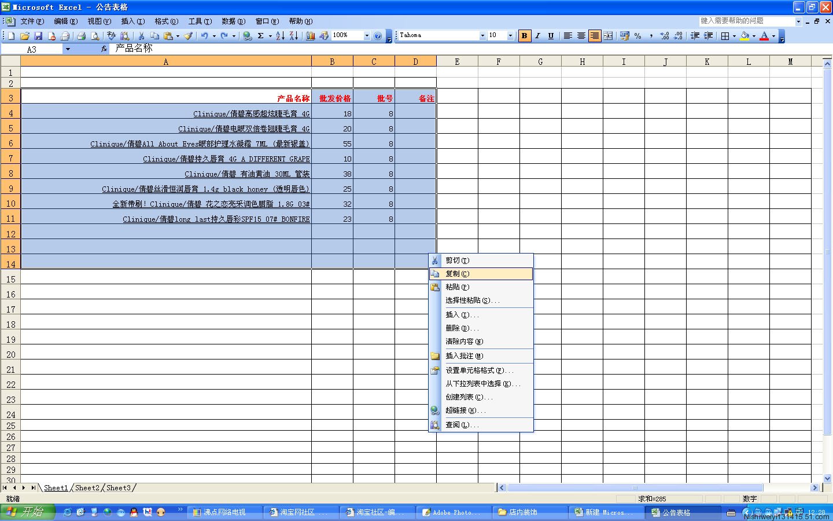Open Print Preview from toolbar

coord(94,36)
